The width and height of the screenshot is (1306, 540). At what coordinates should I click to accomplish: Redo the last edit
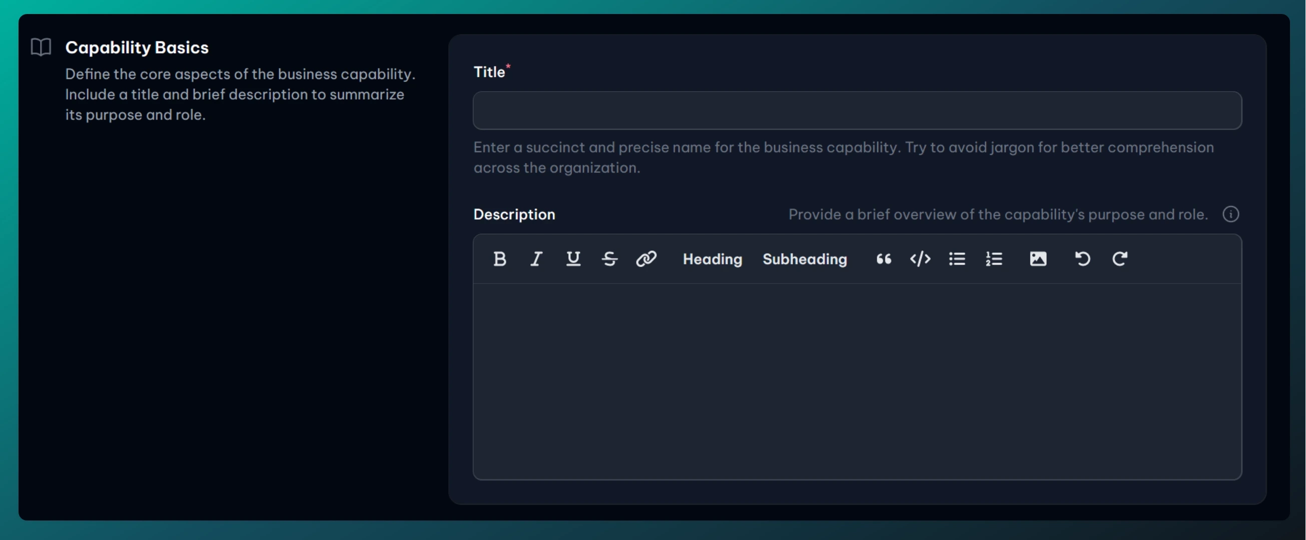tap(1119, 259)
